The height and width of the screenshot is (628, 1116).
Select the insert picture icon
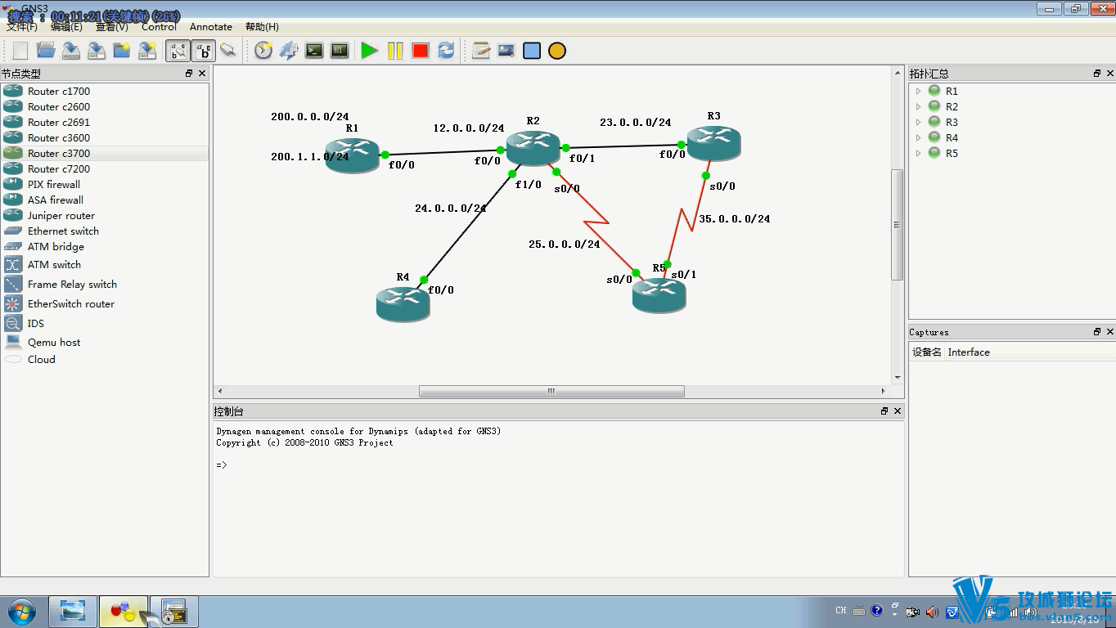[x=506, y=51]
